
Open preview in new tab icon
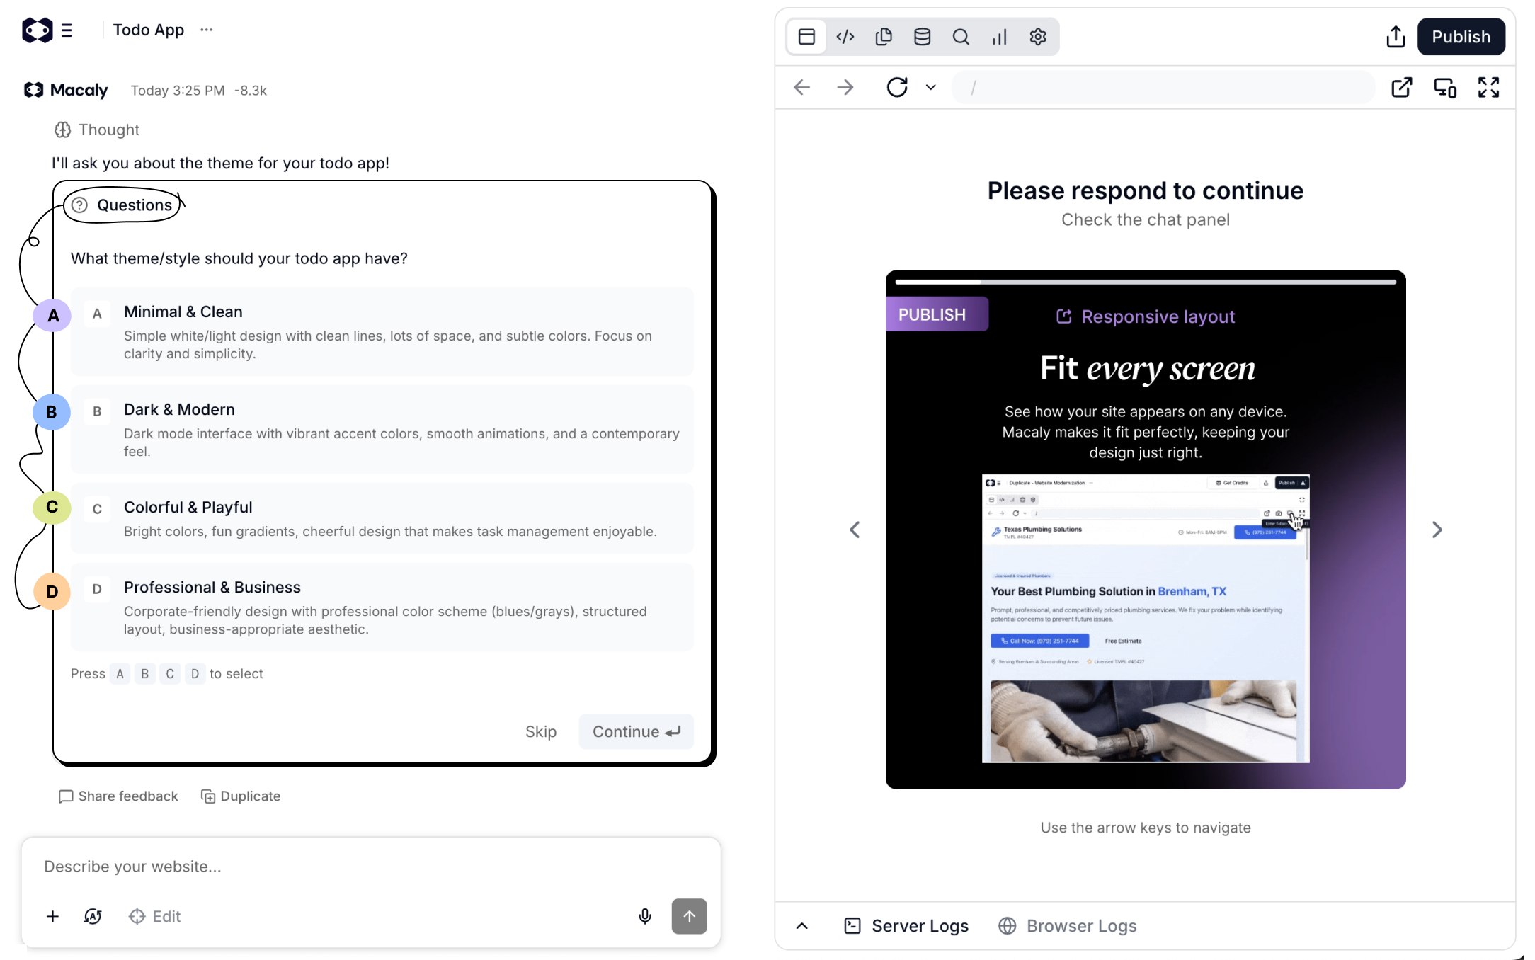click(1401, 88)
